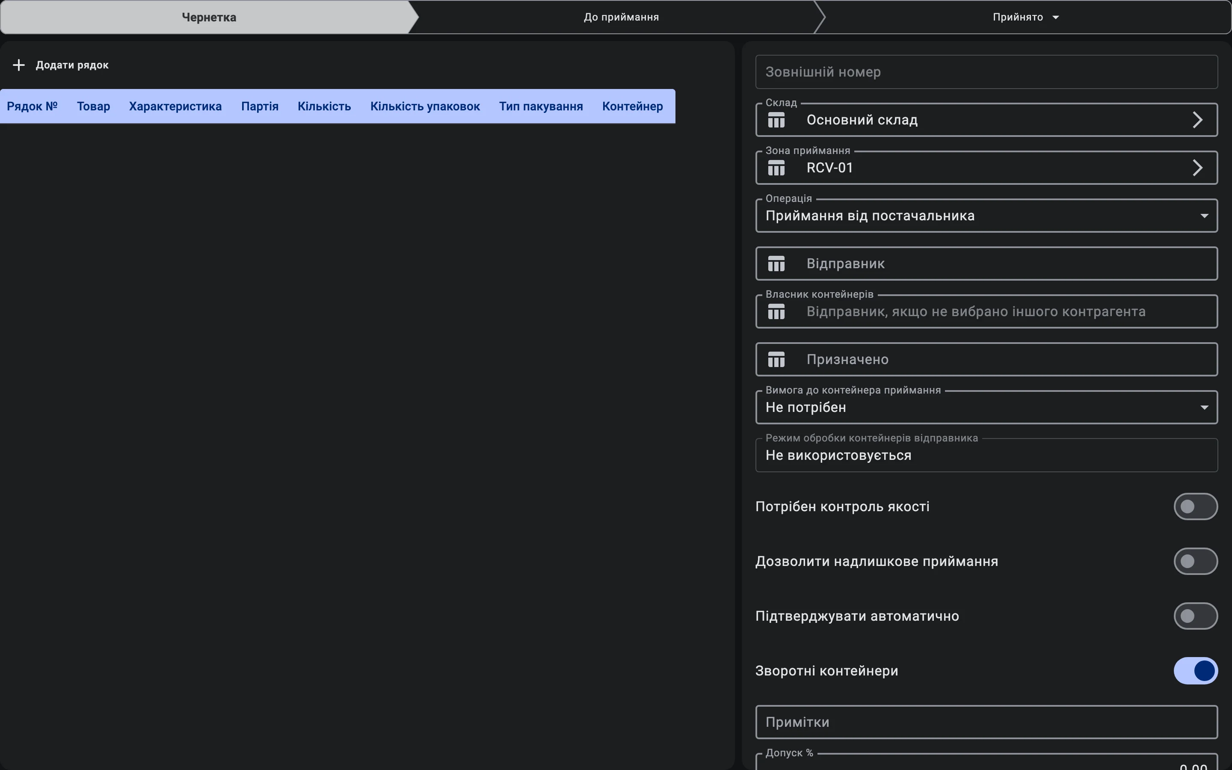Open Основний склад details chevron
1232x770 pixels.
pos(1197,120)
